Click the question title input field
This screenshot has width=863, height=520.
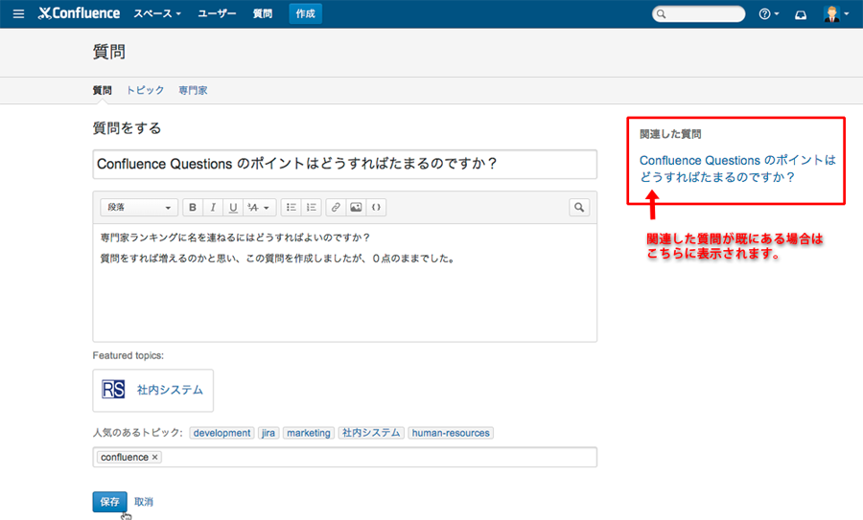pos(344,164)
